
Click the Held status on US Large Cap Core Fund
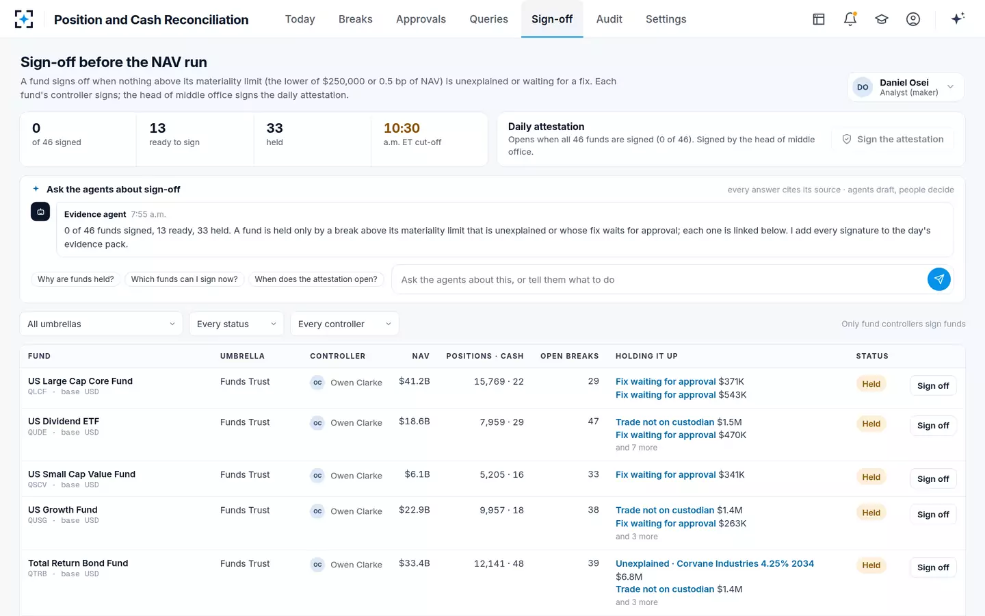coord(871,384)
